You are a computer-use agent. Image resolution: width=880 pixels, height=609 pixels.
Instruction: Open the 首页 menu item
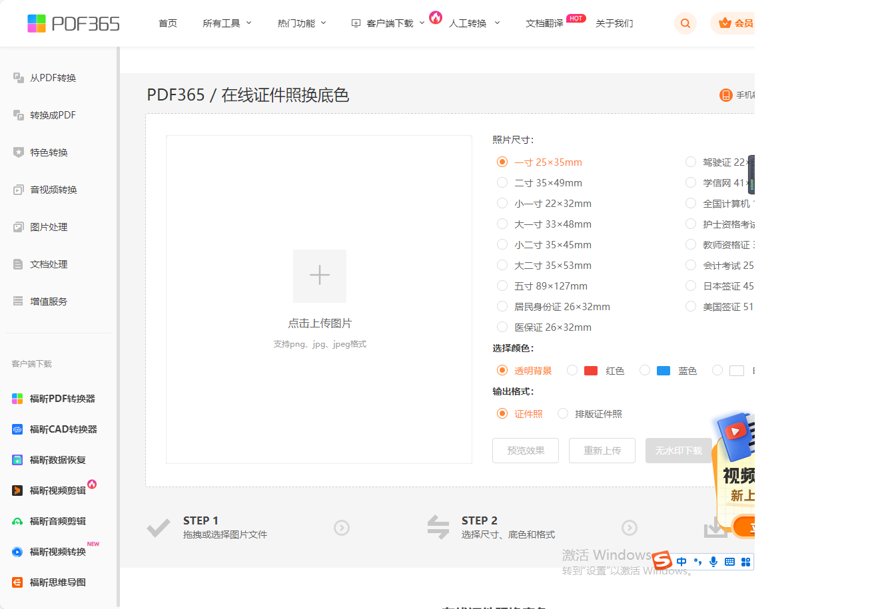click(x=168, y=23)
